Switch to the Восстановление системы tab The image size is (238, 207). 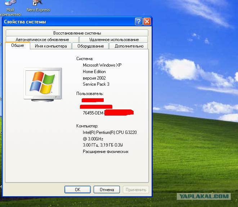(x=77, y=33)
